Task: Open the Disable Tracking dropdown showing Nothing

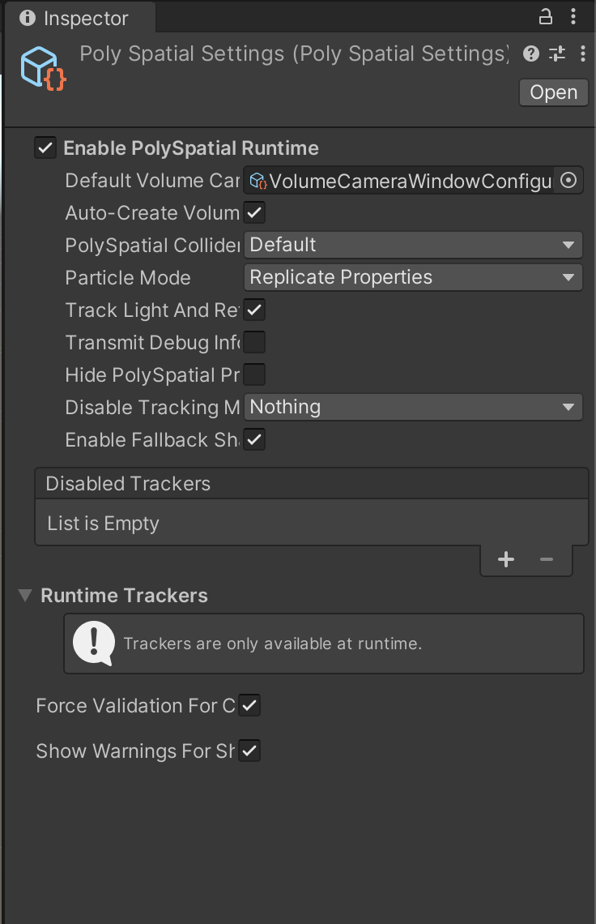Action: pyautogui.click(x=413, y=407)
